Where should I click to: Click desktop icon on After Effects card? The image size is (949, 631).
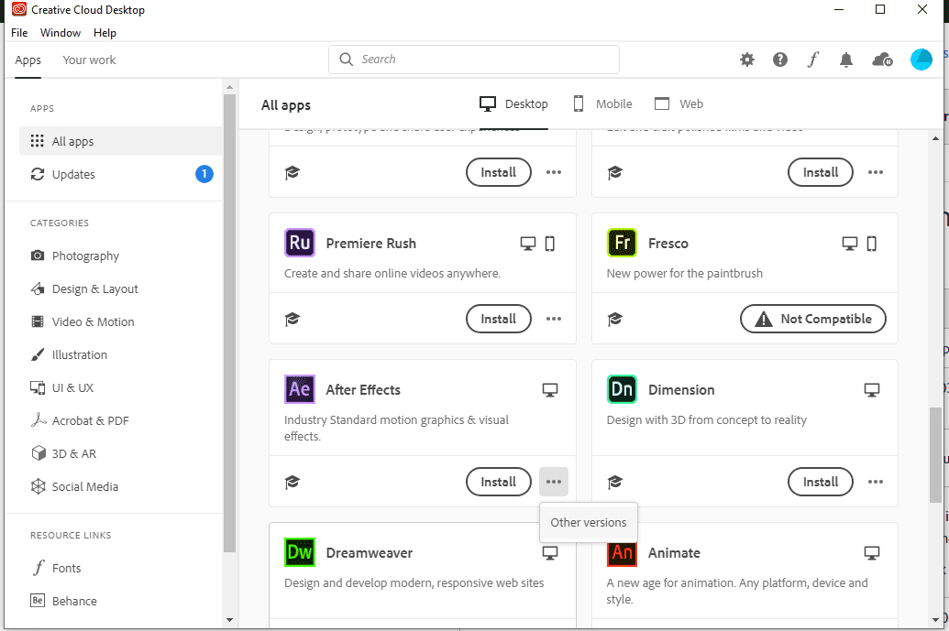(x=549, y=390)
